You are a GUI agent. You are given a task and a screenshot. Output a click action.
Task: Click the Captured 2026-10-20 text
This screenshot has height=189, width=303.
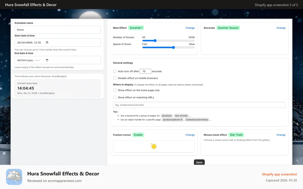(x=282, y=180)
